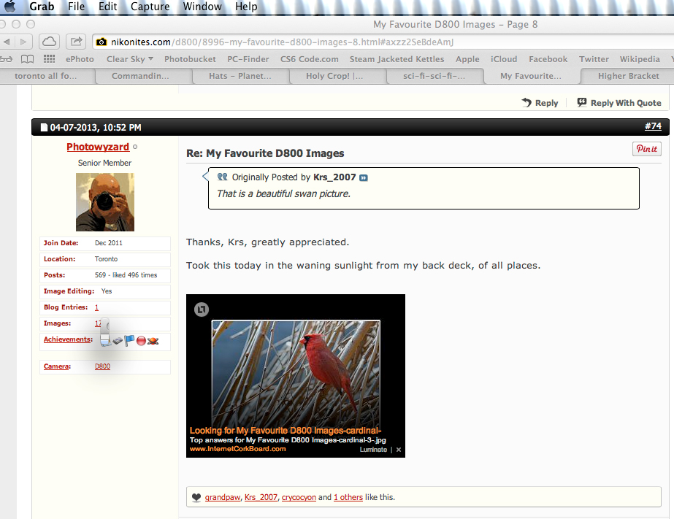Open Top Sites grid icon
This screenshot has height=519, width=674.
click(x=49, y=59)
